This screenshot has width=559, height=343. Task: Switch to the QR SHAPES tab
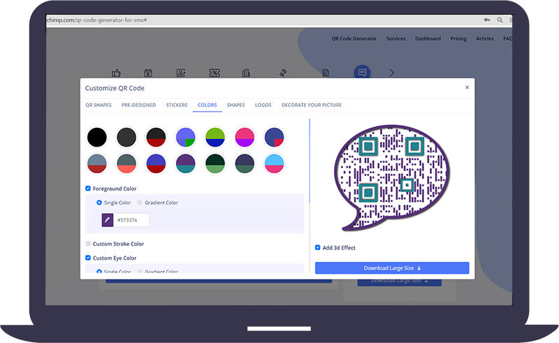(99, 105)
